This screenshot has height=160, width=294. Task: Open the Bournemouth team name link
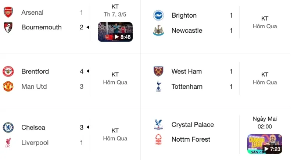click(x=42, y=27)
